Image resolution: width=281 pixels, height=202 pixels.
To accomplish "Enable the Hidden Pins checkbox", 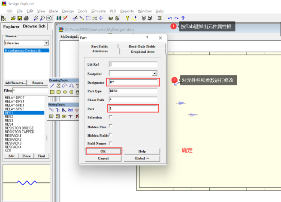I will click(x=111, y=126).
